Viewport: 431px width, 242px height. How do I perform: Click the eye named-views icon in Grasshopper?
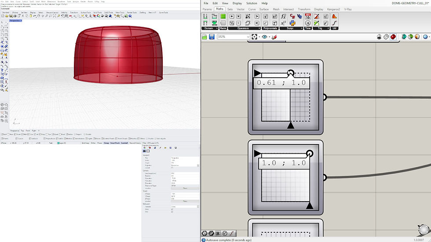[264, 37]
